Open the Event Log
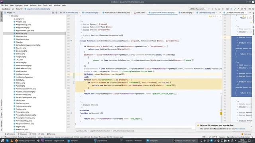This screenshot has height=143, width=255. pyautogui.click(x=246, y=134)
